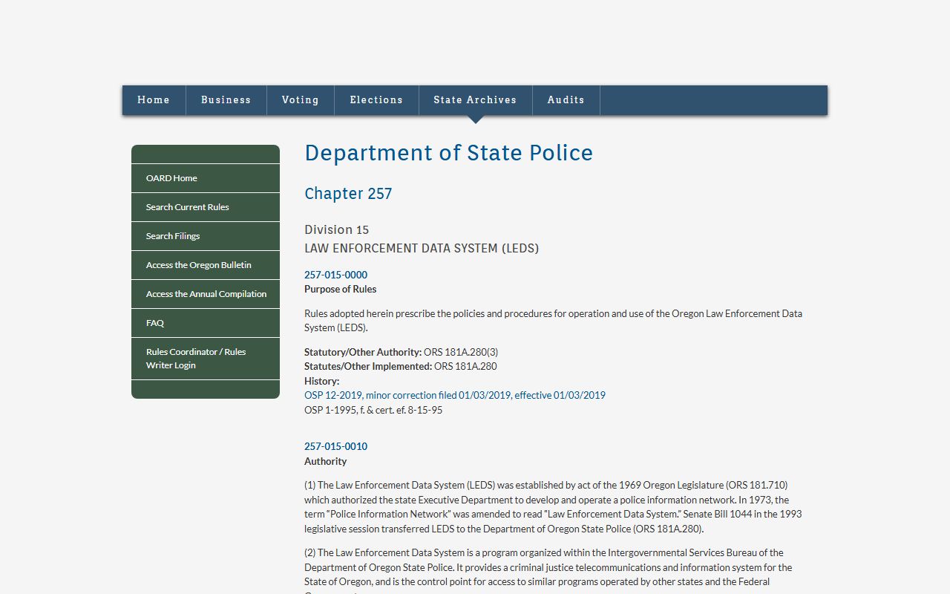Open Access the Annual Compilation link
Image resolution: width=950 pixels, height=594 pixels.
pos(206,294)
